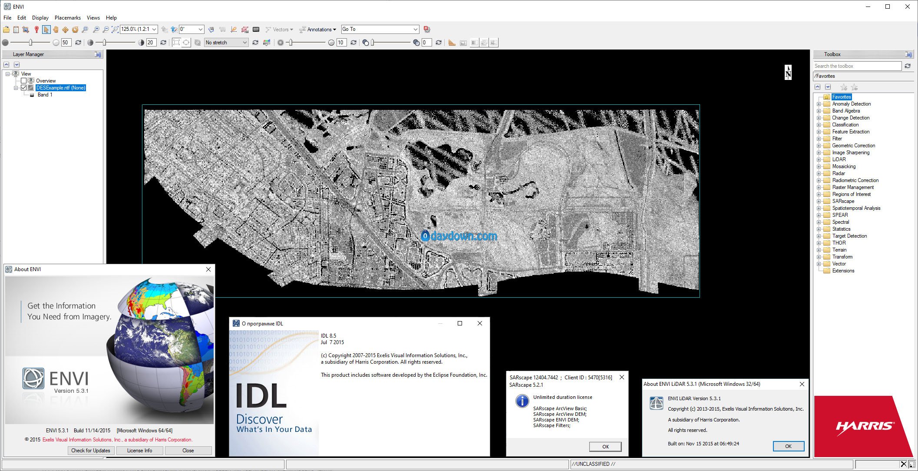The height and width of the screenshot is (471, 918).
Task: Click the Zoom magnifier tool
Action: (x=85, y=30)
